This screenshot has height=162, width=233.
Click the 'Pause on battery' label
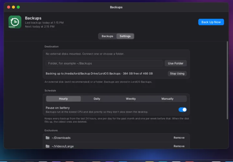(58, 108)
